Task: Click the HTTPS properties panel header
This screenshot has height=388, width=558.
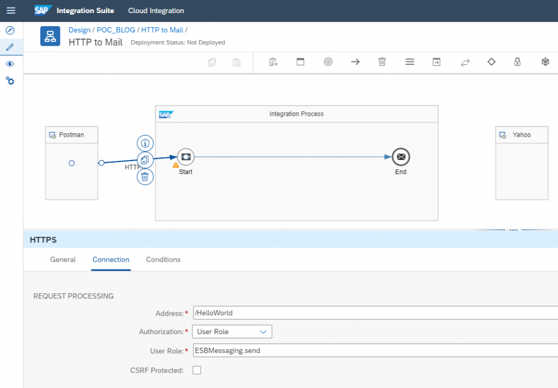Action: click(x=291, y=240)
